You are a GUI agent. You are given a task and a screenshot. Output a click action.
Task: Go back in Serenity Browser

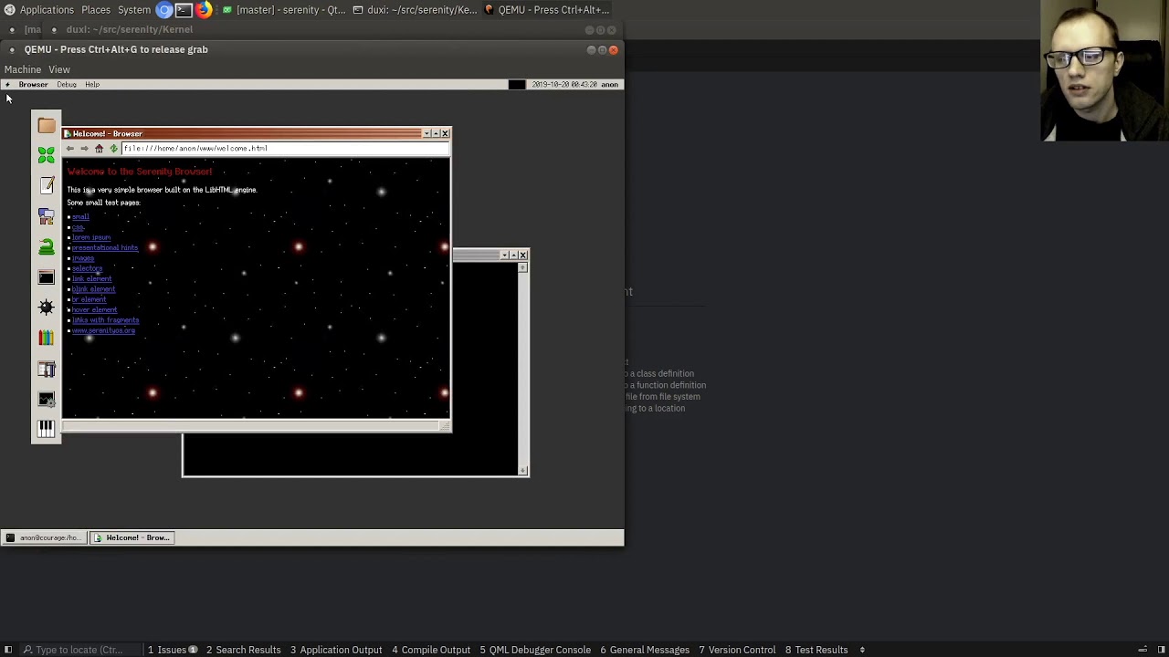pyautogui.click(x=70, y=148)
